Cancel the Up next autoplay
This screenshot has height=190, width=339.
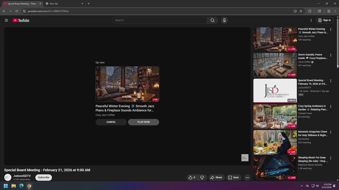pyautogui.click(x=111, y=122)
